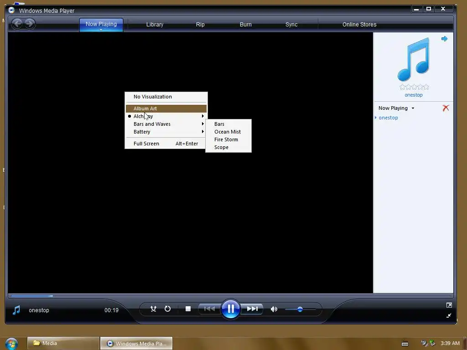Clear the list pane with red X
The width and height of the screenshot is (467, 350).
point(446,108)
